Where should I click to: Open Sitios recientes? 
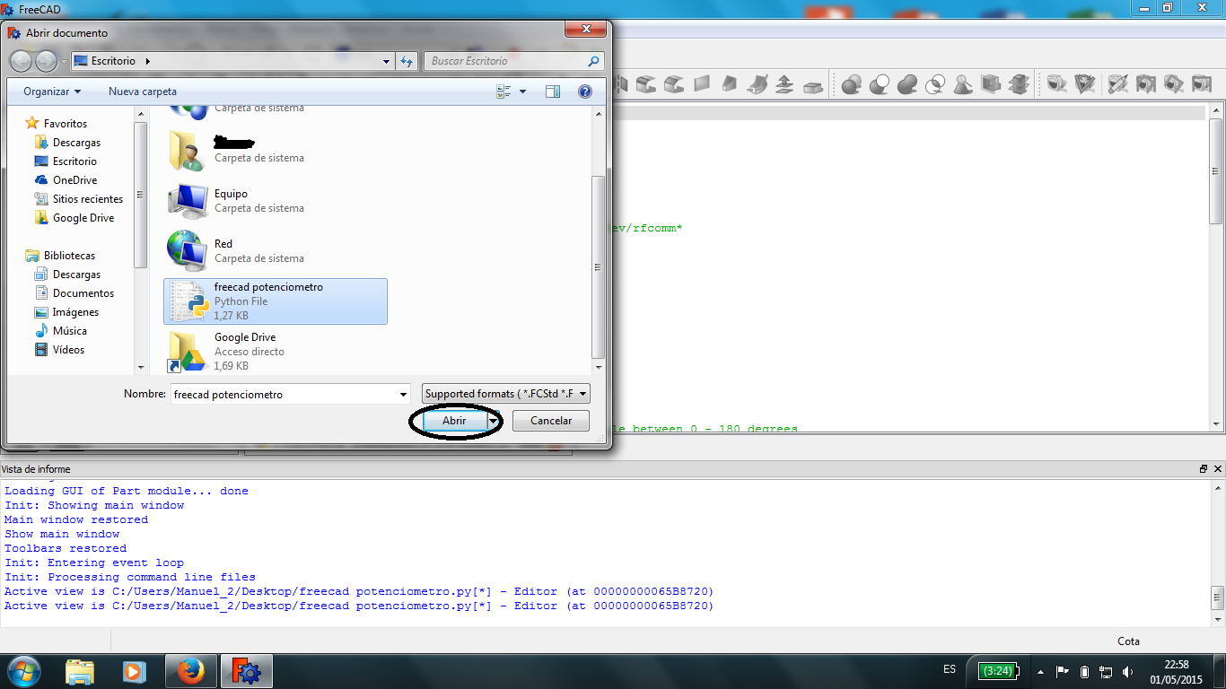[x=88, y=199]
